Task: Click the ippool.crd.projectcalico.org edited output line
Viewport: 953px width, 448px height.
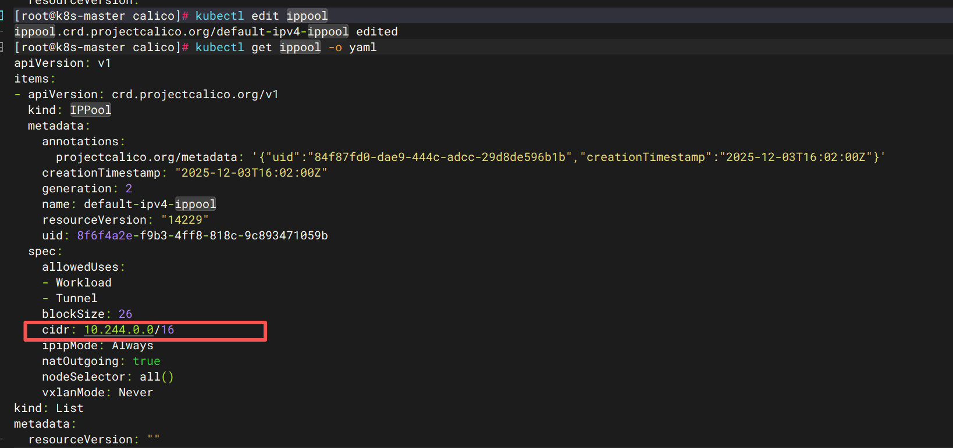Action: 205,31
